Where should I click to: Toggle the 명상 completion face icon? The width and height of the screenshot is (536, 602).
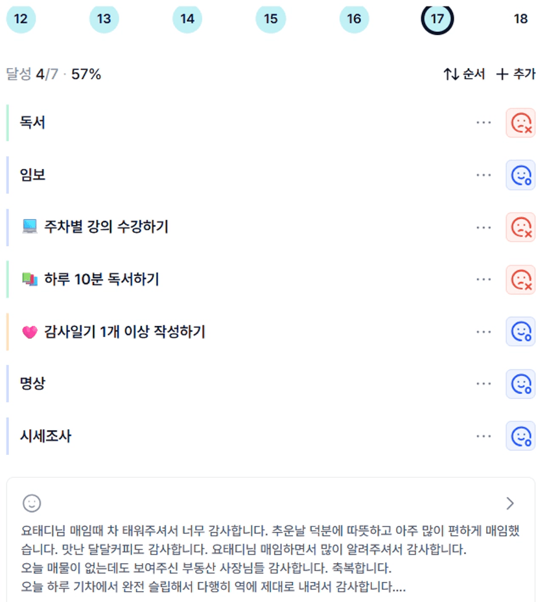[x=520, y=384]
